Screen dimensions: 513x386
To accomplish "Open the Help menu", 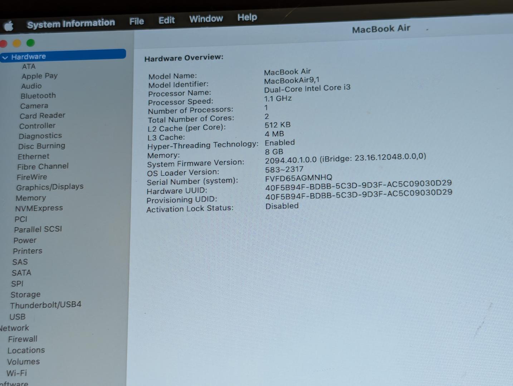I will pos(247,17).
